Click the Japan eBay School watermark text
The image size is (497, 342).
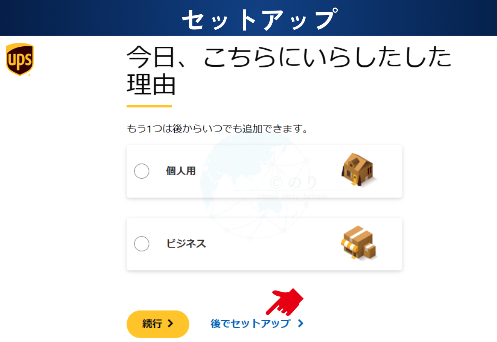pos(293,196)
